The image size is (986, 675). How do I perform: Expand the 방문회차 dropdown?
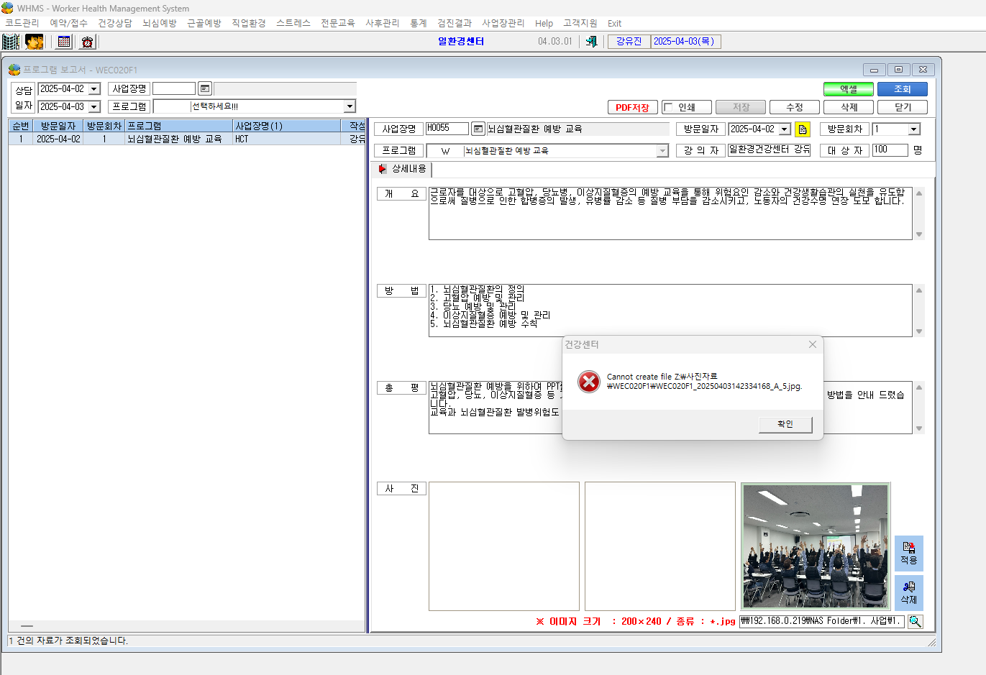914,129
